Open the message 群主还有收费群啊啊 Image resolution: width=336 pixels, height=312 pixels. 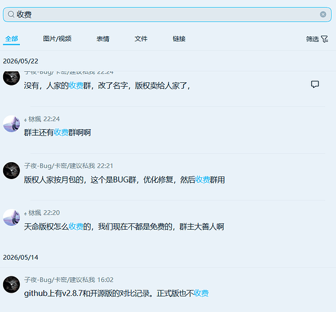tap(57, 132)
